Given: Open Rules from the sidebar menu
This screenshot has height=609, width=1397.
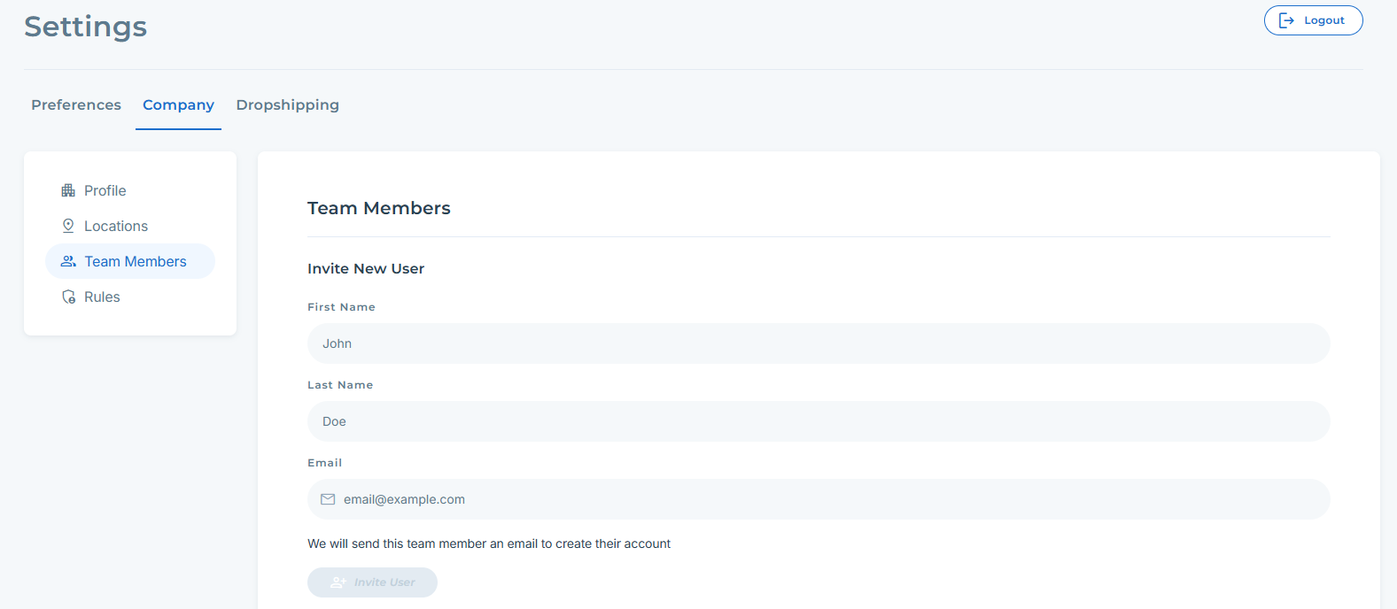Looking at the screenshot, I should (x=102, y=297).
